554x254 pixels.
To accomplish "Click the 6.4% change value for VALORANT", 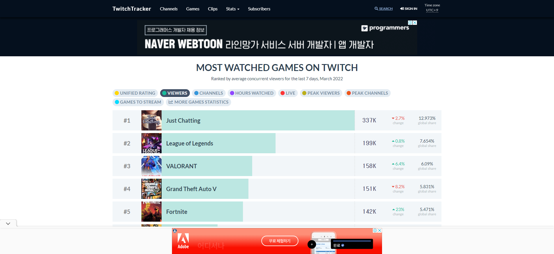I will coord(398,164).
